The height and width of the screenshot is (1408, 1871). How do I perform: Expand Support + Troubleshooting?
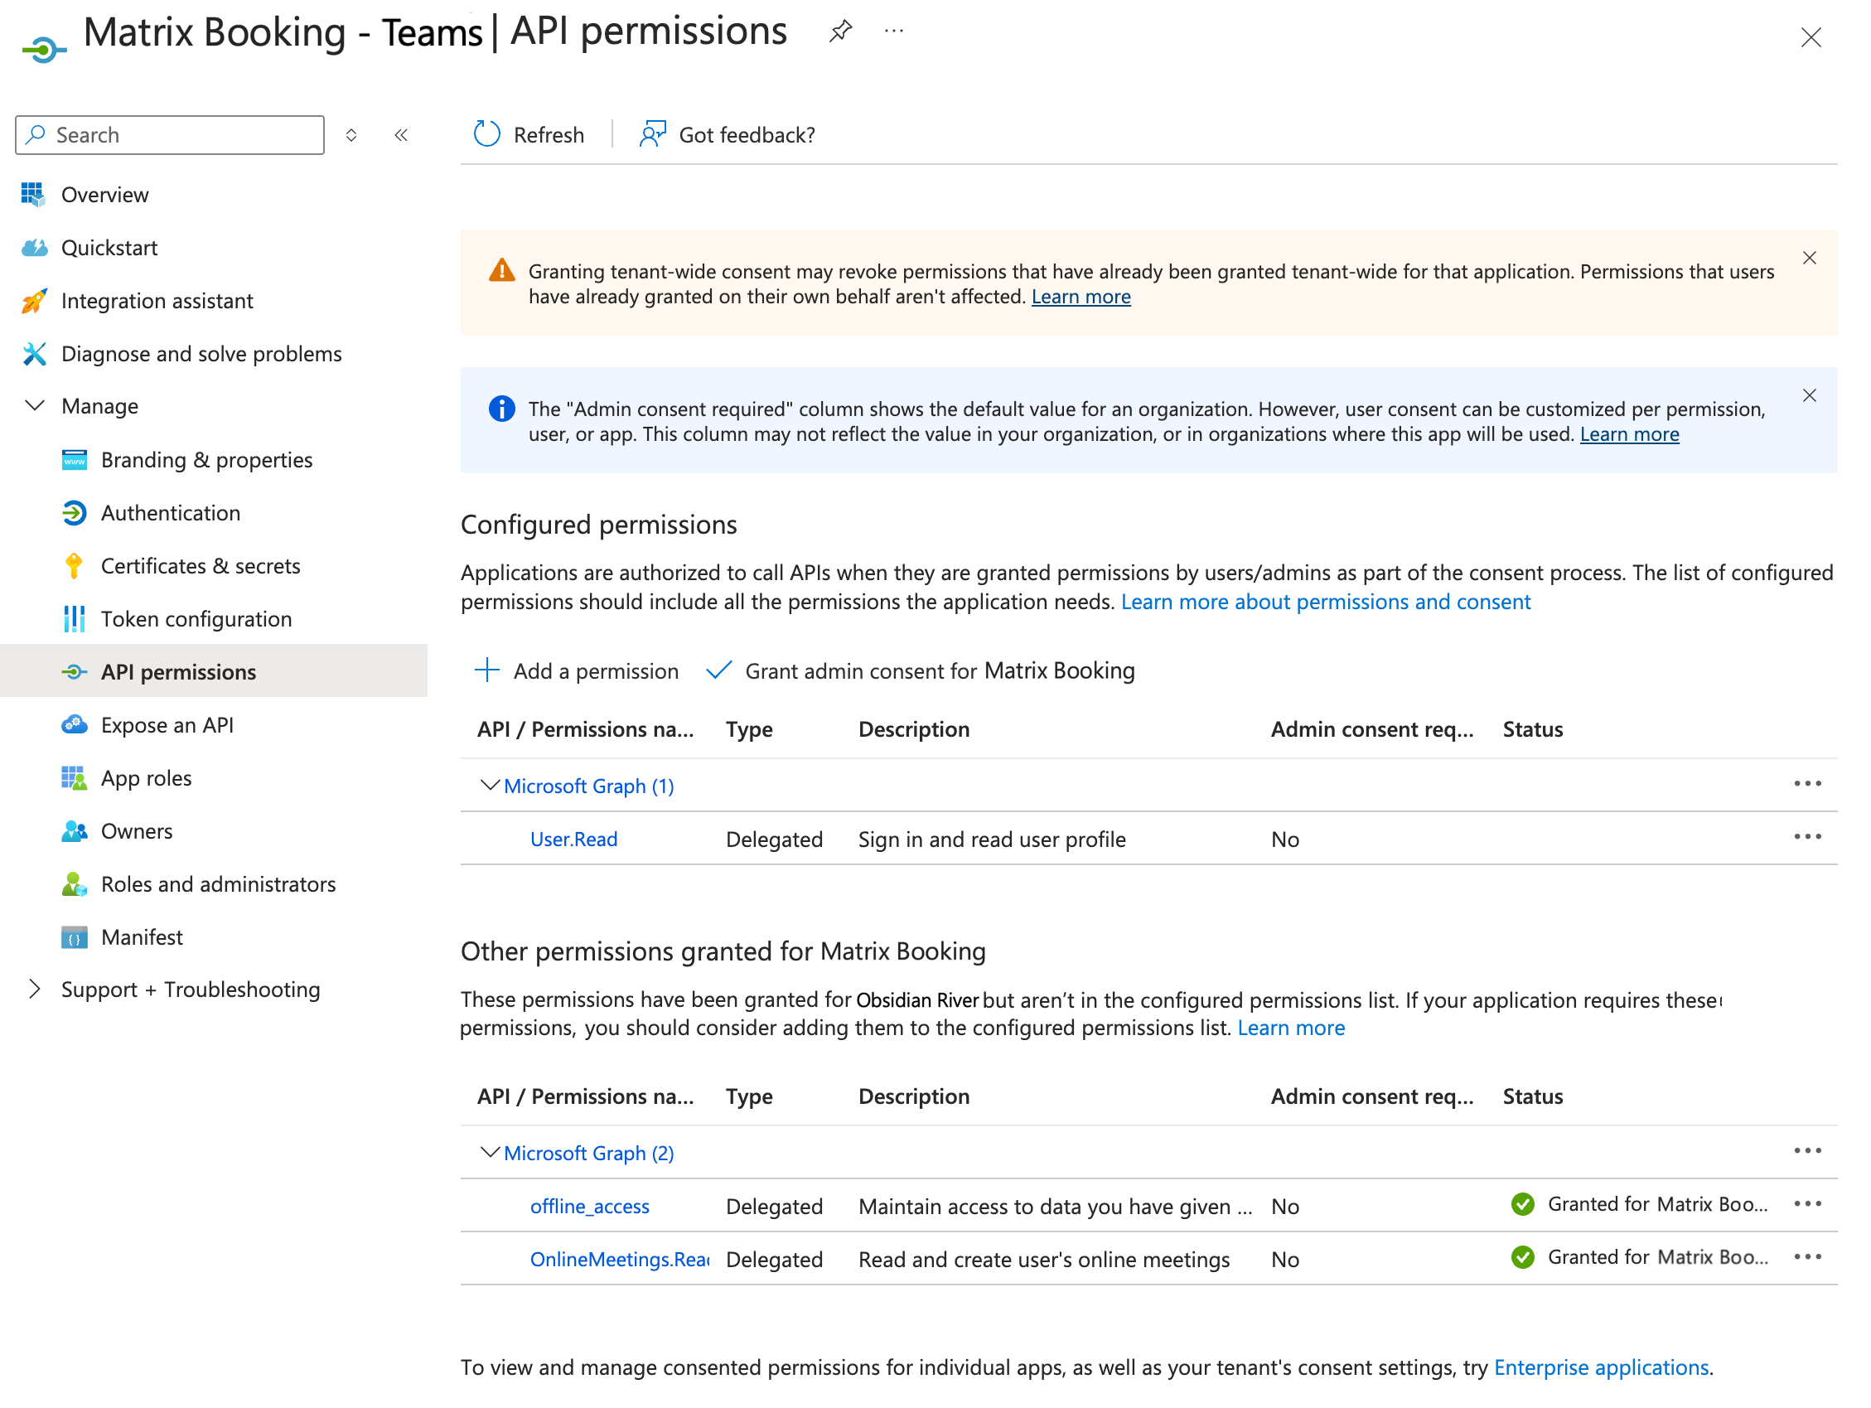click(34, 989)
